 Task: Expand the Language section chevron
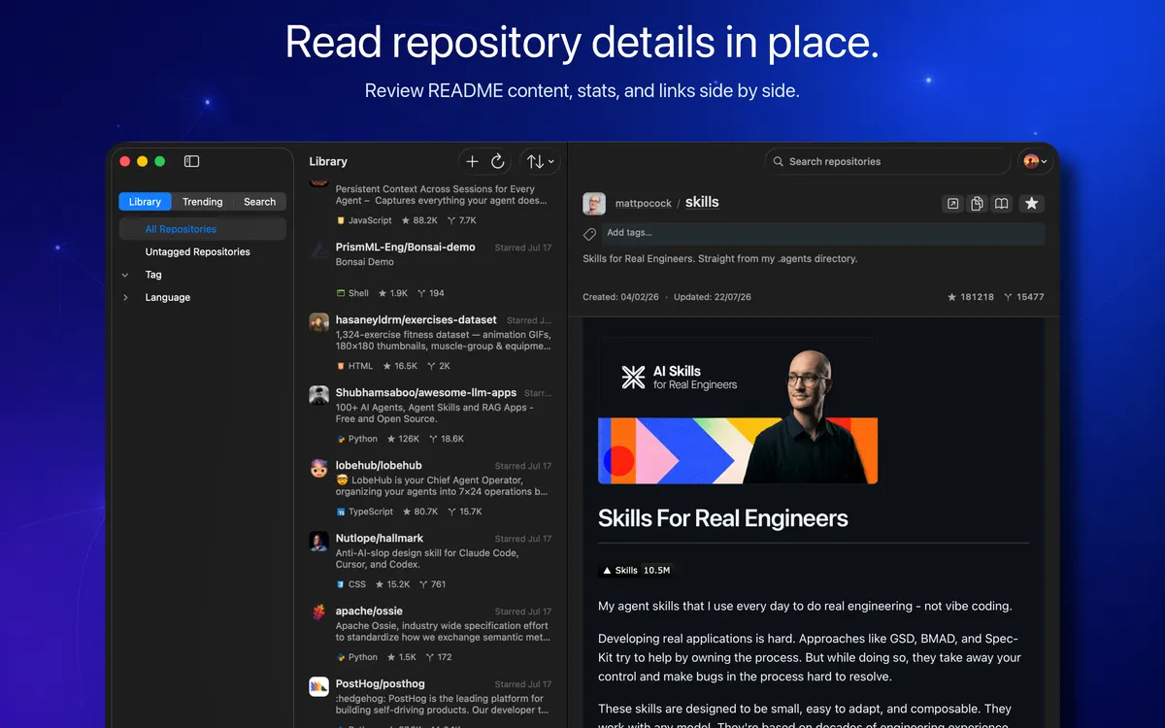pyautogui.click(x=125, y=297)
